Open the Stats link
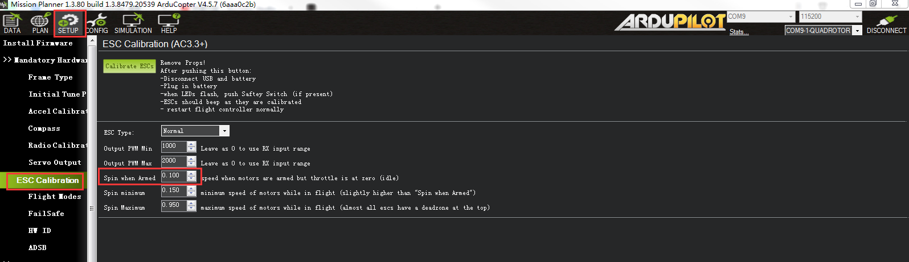 (x=739, y=32)
